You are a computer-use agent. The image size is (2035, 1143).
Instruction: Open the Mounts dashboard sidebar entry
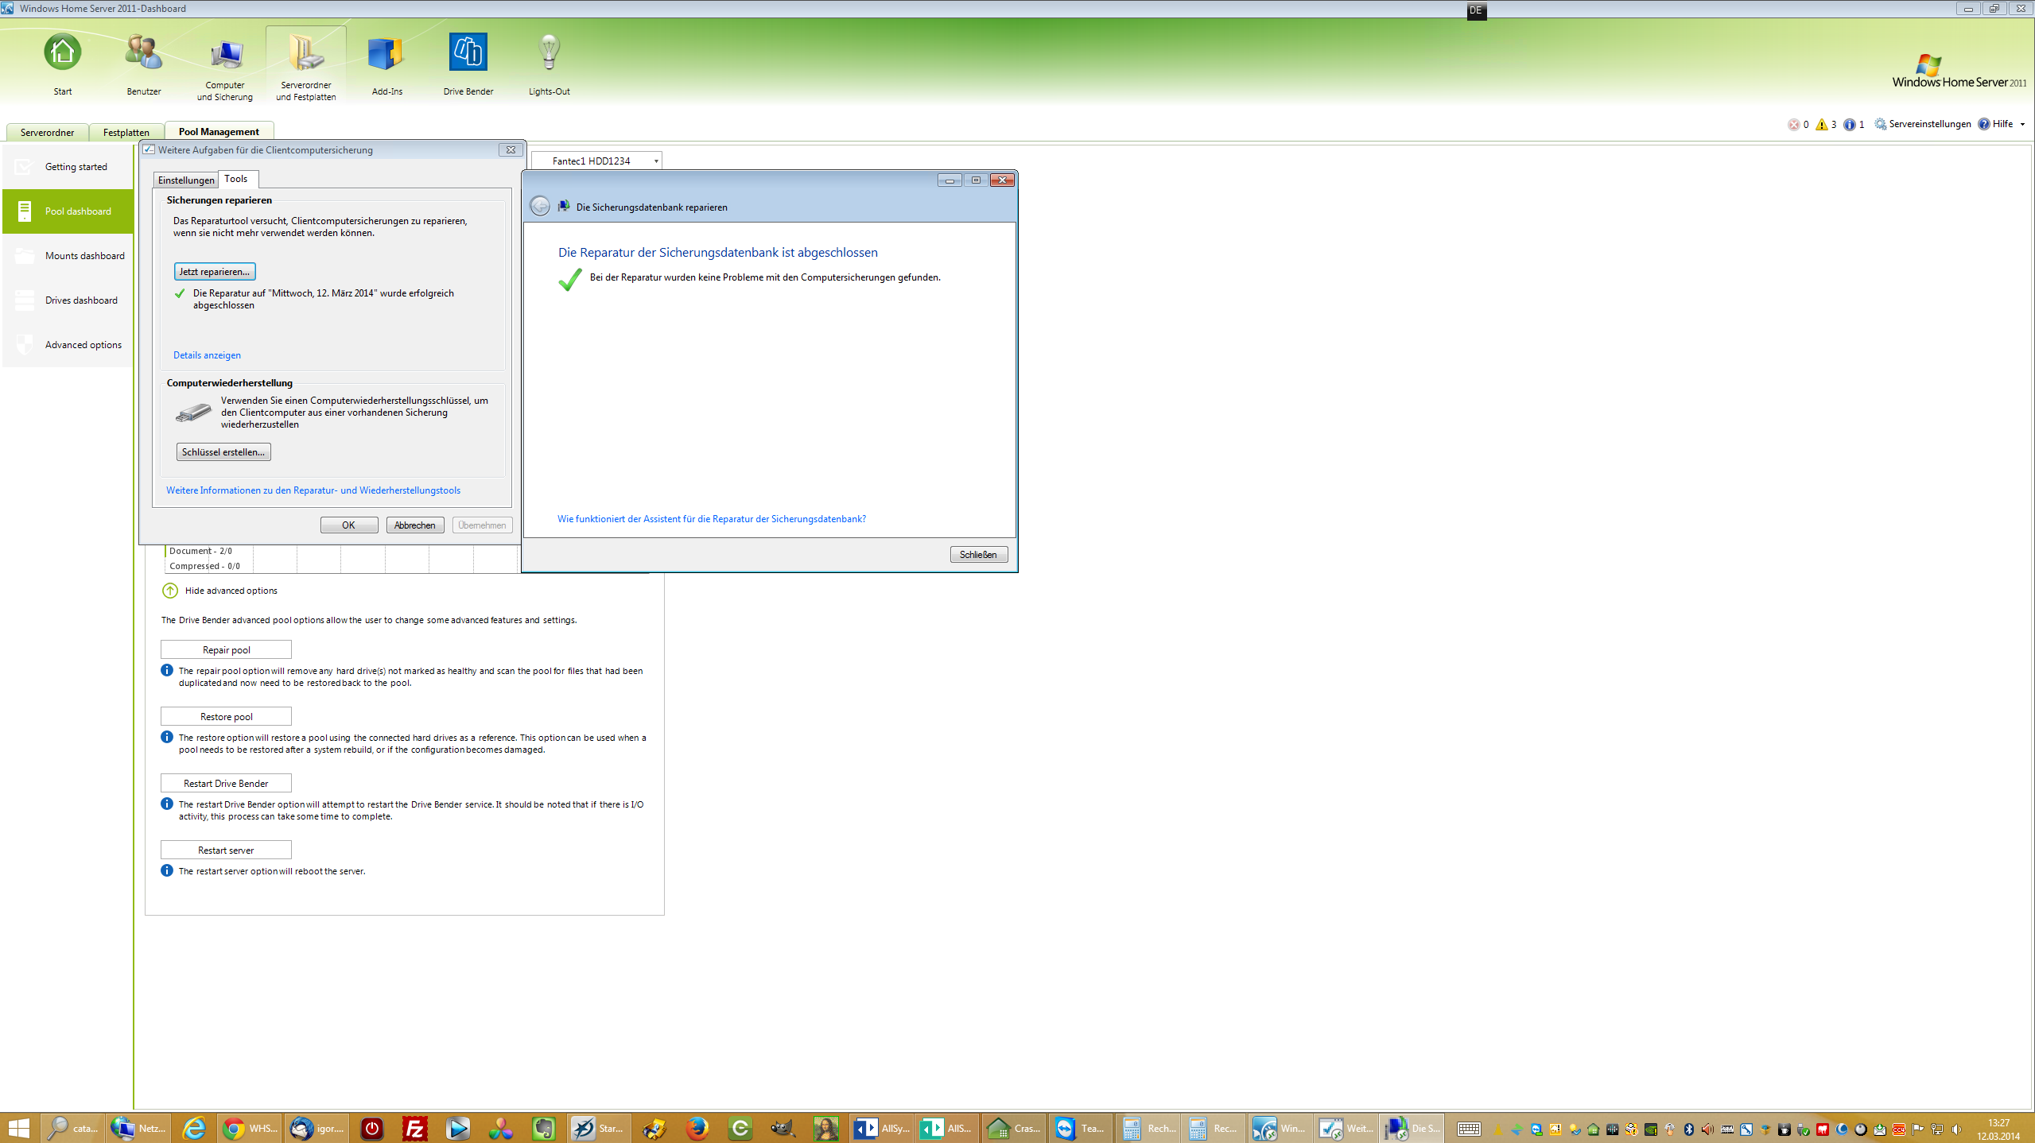coord(84,255)
